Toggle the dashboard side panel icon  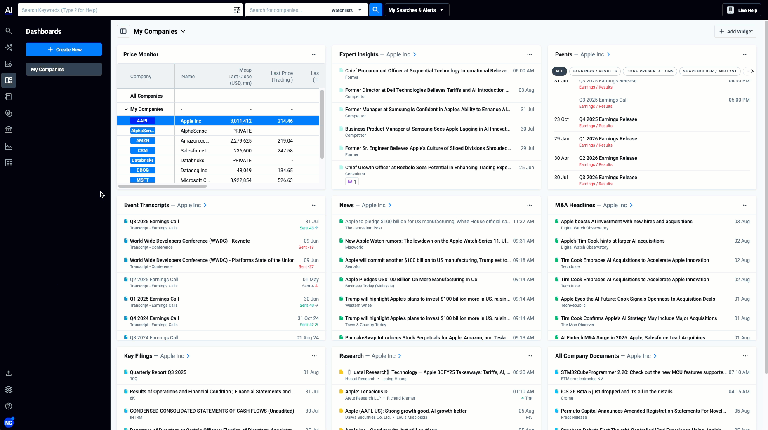123,31
